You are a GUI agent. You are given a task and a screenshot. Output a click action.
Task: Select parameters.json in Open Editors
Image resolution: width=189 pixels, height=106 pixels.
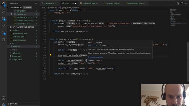(x=23, y=24)
